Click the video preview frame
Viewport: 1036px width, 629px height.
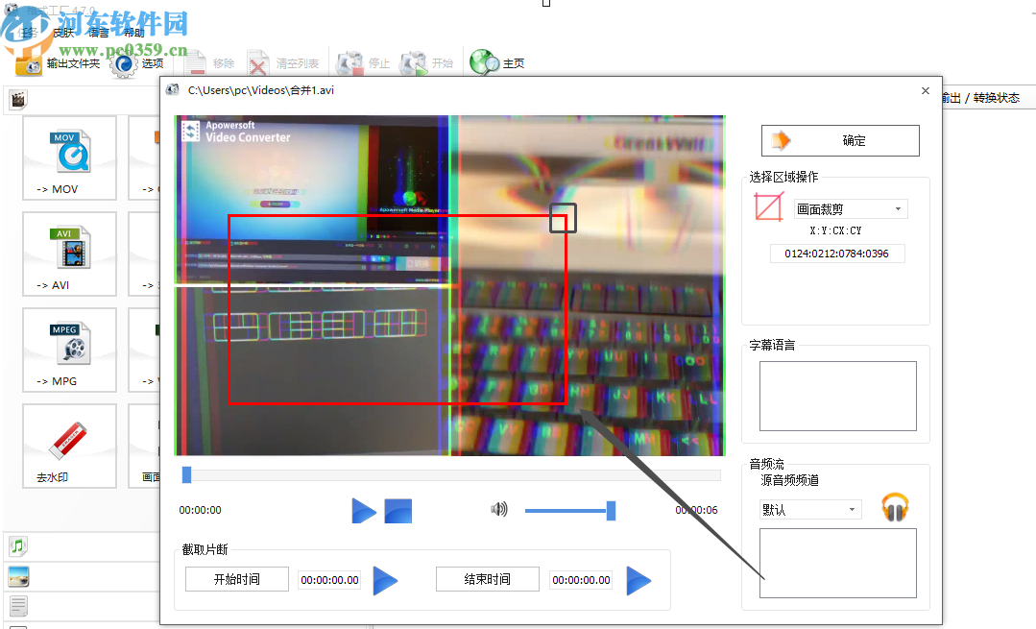click(449, 285)
